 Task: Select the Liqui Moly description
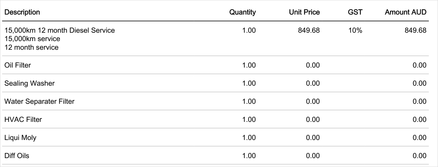(x=20, y=138)
